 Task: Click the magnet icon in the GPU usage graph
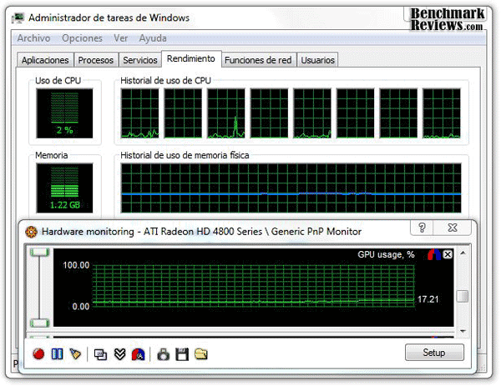[434, 254]
